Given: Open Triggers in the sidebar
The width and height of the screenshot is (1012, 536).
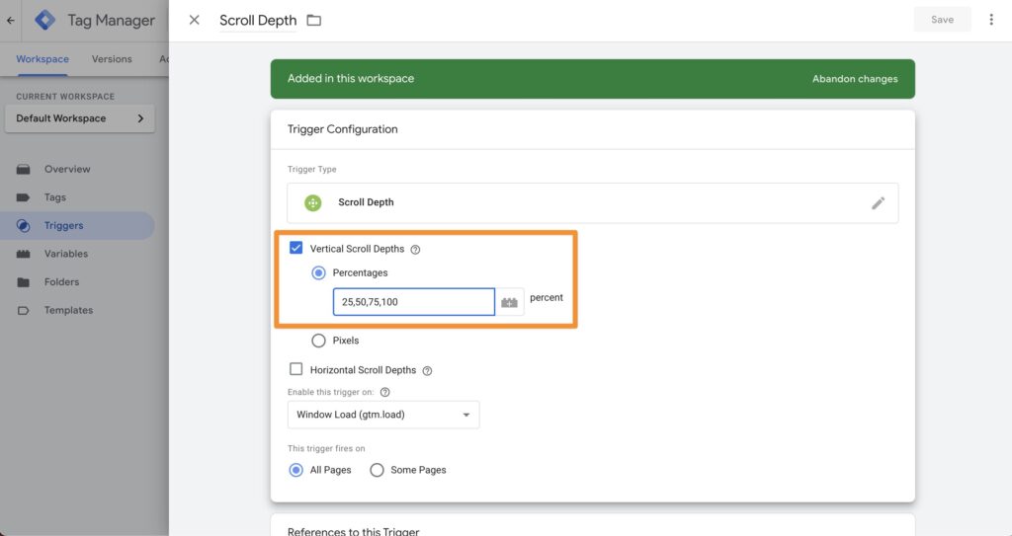Looking at the screenshot, I should [77, 226].
